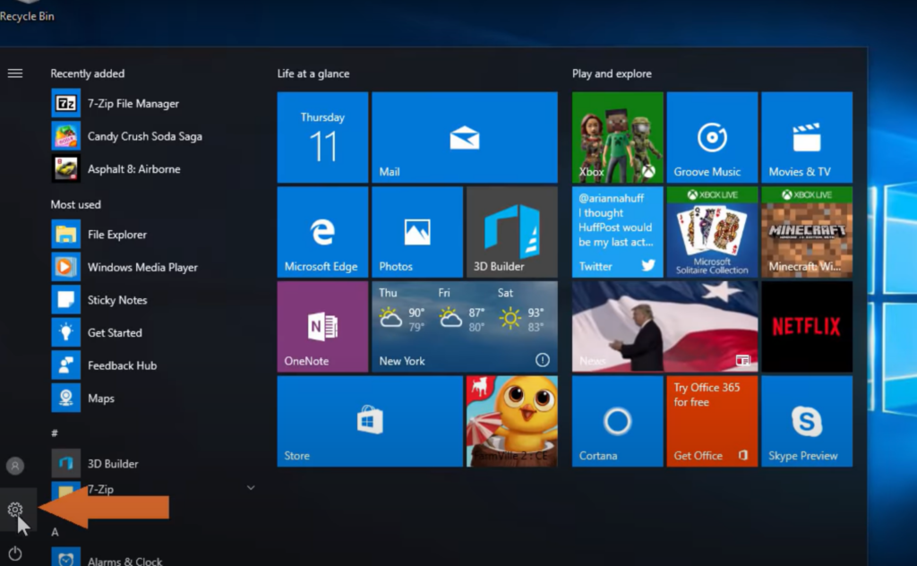Open File Explorer from Most used

(127, 235)
